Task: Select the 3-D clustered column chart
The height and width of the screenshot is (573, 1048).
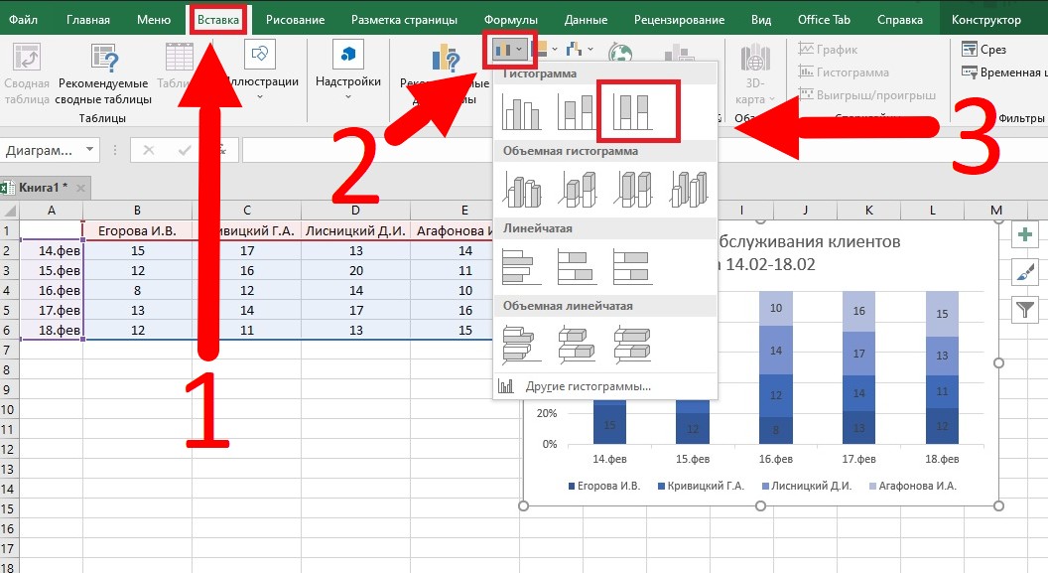Action: click(x=522, y=188)
